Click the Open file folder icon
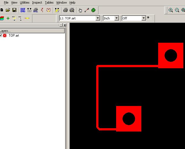The height and width of the screenshot is (149, 185). (8, 10)
